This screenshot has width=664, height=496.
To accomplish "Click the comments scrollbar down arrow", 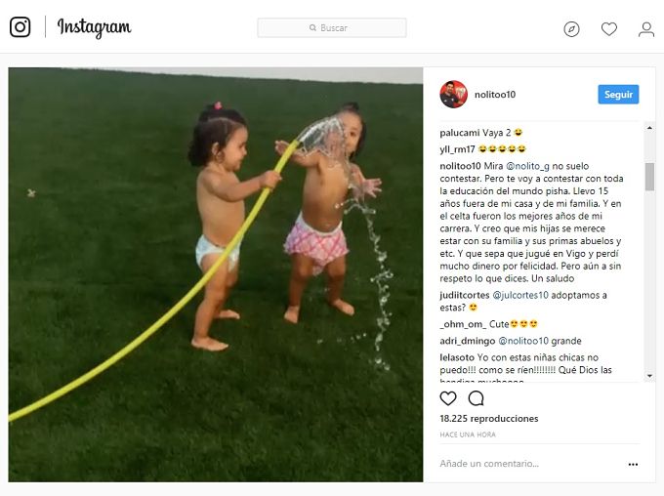I will (x=649, y=376).
